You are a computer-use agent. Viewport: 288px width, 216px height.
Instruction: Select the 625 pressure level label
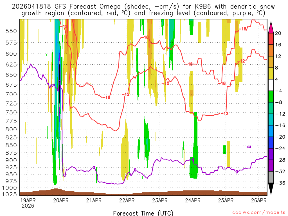tap(11, 65)
